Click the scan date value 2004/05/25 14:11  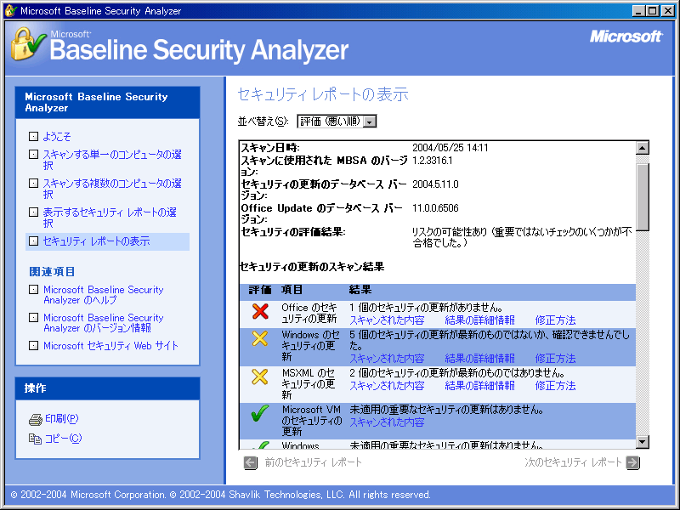pos(450,148)
